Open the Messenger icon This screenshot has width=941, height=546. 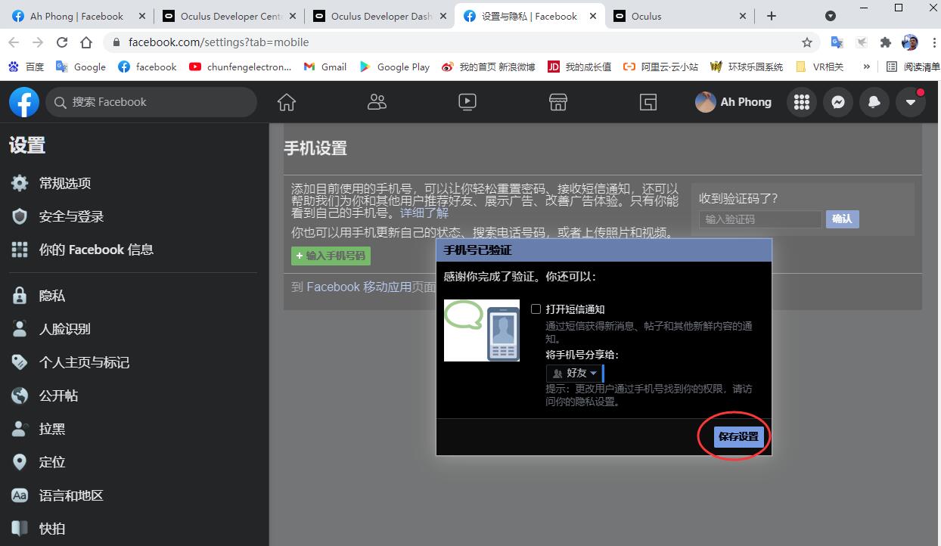pos(838,102)
